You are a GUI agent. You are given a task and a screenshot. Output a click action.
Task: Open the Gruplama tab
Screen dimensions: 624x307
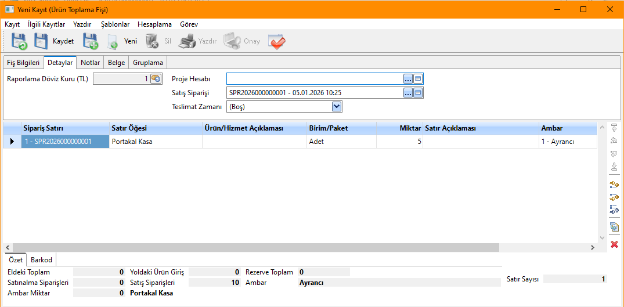click(x=148, y=63)
